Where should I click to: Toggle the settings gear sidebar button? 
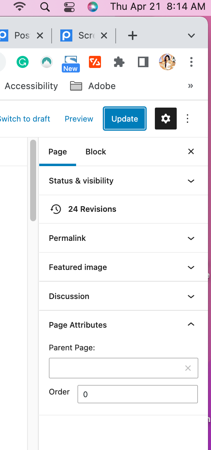[x=166, y=119]
